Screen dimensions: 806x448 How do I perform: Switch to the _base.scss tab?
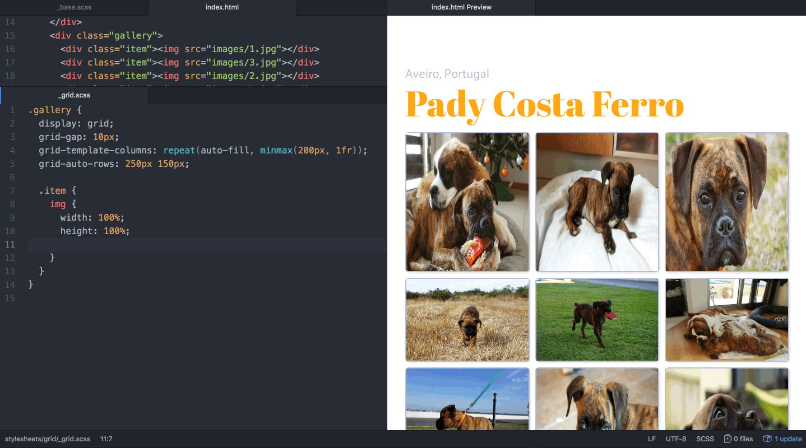tap(74, 7)
